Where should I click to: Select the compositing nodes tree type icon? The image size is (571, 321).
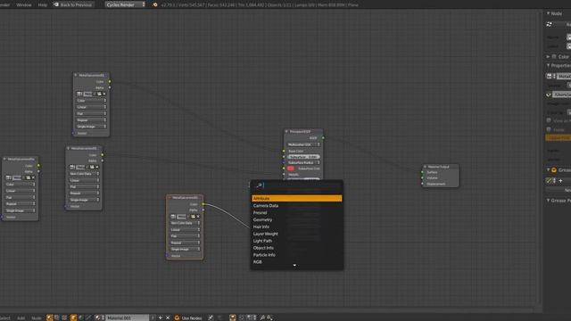pos(57,317)
